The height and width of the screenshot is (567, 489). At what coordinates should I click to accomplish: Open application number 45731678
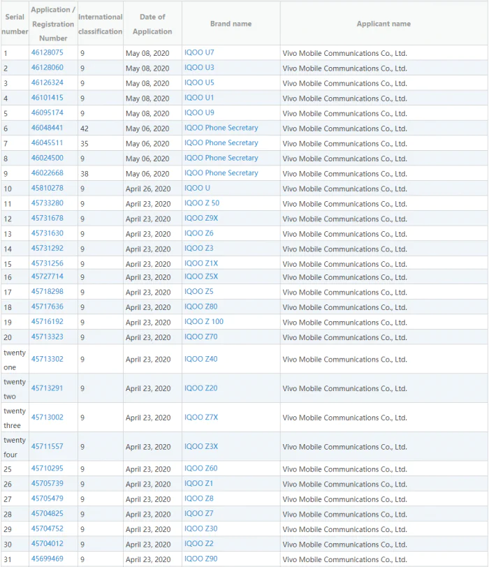(x=47, y=218)
